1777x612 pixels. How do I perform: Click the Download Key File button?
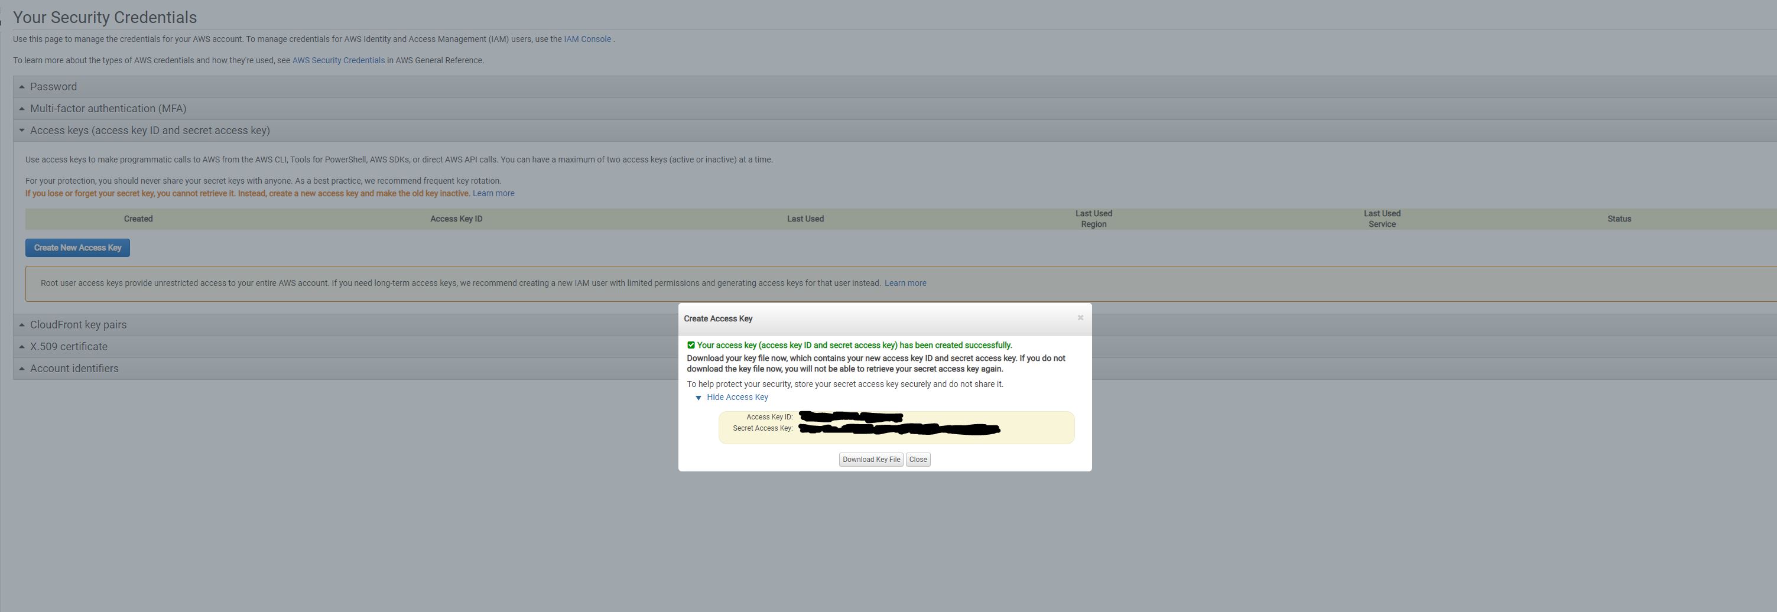coord(870,460)
